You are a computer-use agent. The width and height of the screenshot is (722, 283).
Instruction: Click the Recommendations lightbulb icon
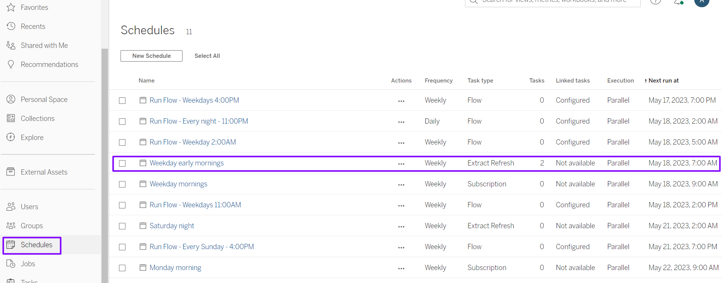(11, 64)
